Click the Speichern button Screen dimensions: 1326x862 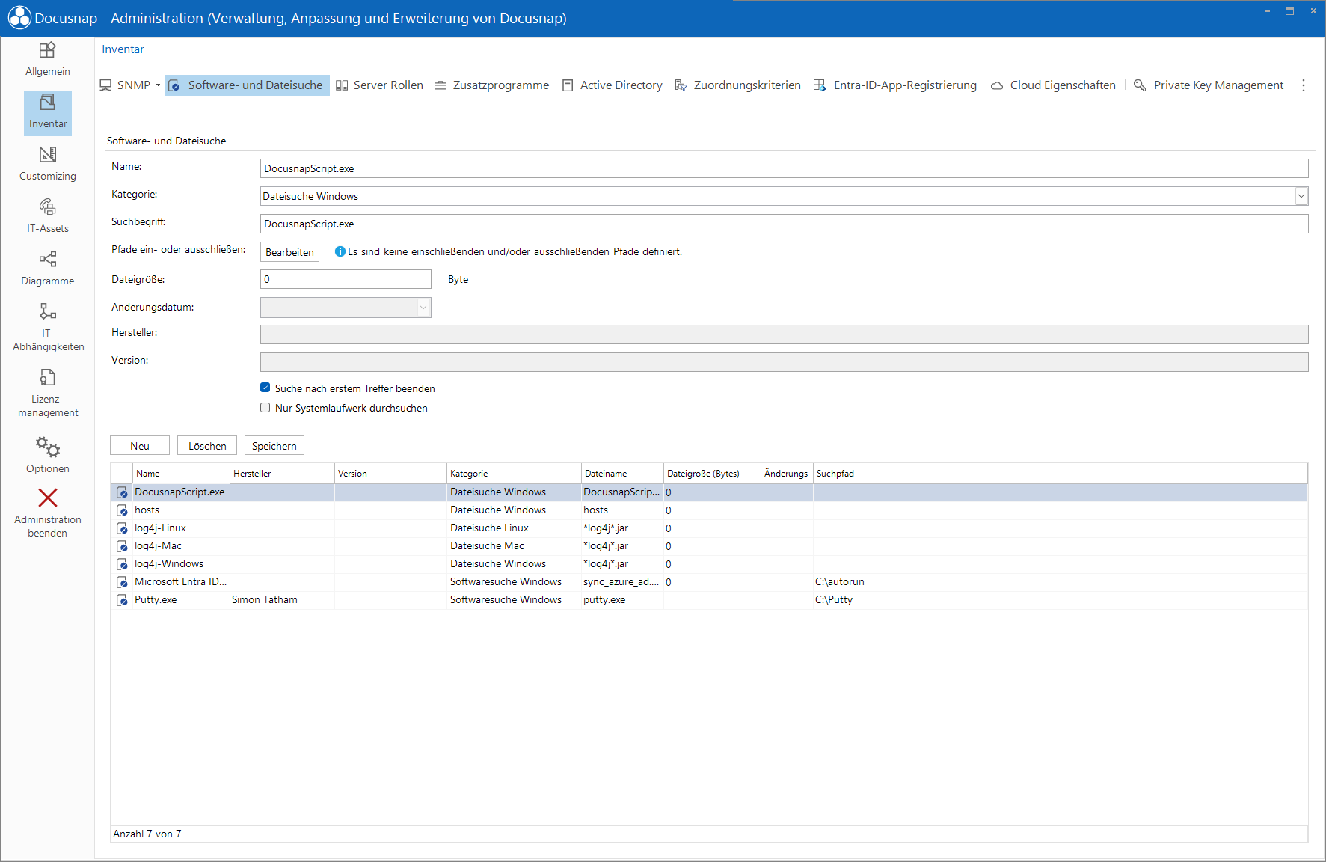click(x=274, y=446)
